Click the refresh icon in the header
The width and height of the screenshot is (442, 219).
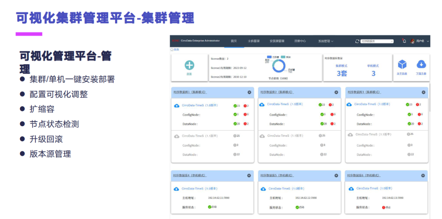pos(357,41)
